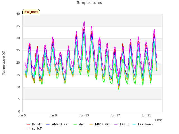Click the green AirT color marker
This screenshot has height=134, width=179.
click(75, 125)
